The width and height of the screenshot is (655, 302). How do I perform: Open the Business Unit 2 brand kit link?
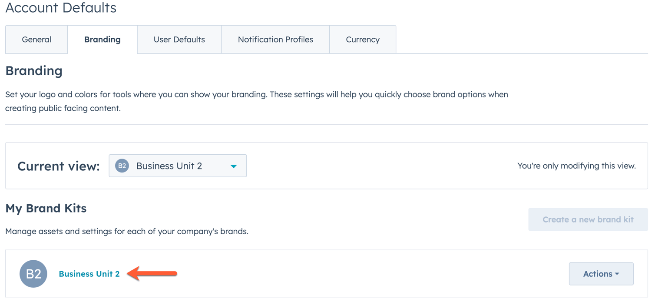point(89,274)
